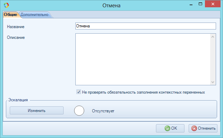This screenshot has width=223, height=138.
Task: Minimize the Отмена dialog window
Action: pyautogui.click(x=191, y=4)
